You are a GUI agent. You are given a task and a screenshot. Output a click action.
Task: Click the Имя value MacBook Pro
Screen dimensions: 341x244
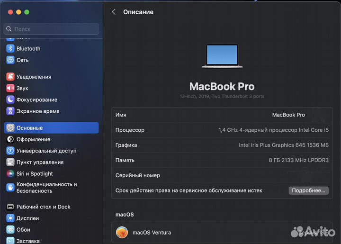click(x=288, y=115)
